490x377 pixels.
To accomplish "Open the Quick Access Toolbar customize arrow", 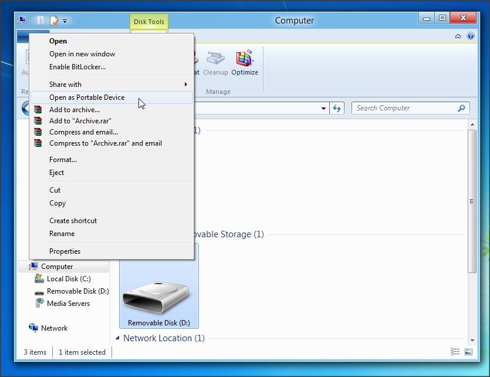I will click(65, 21).
